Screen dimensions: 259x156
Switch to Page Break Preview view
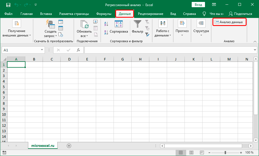tap(202, 152)
